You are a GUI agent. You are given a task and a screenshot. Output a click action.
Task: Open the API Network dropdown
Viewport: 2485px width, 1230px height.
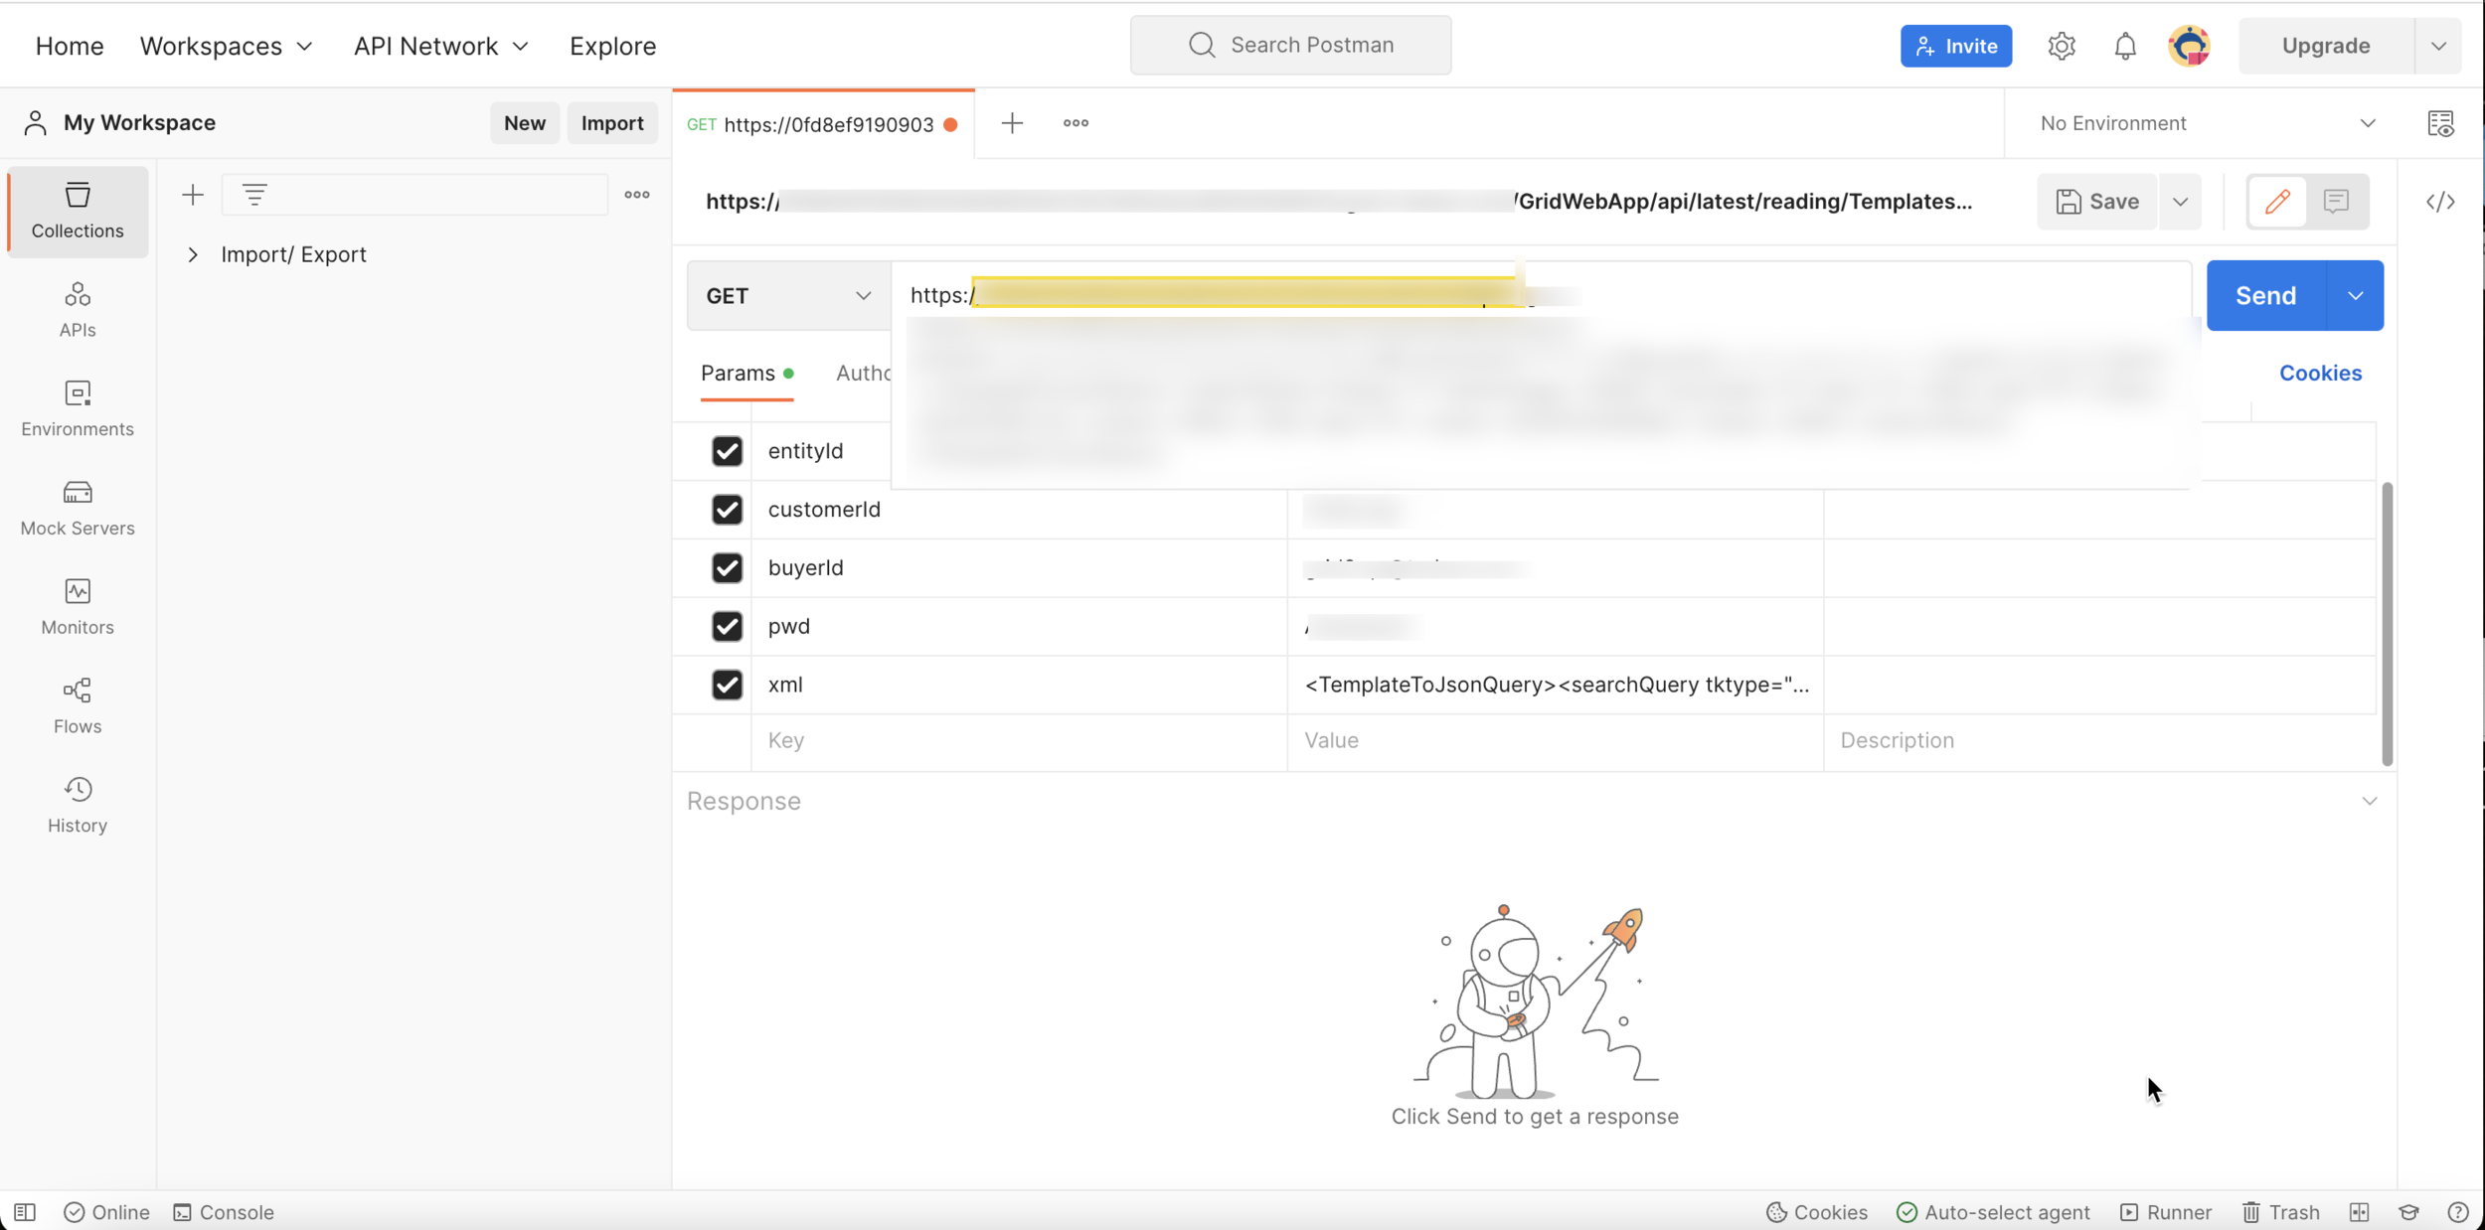coord(441,46)
